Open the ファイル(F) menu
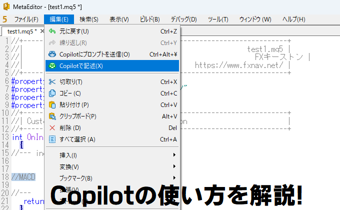 26,19
